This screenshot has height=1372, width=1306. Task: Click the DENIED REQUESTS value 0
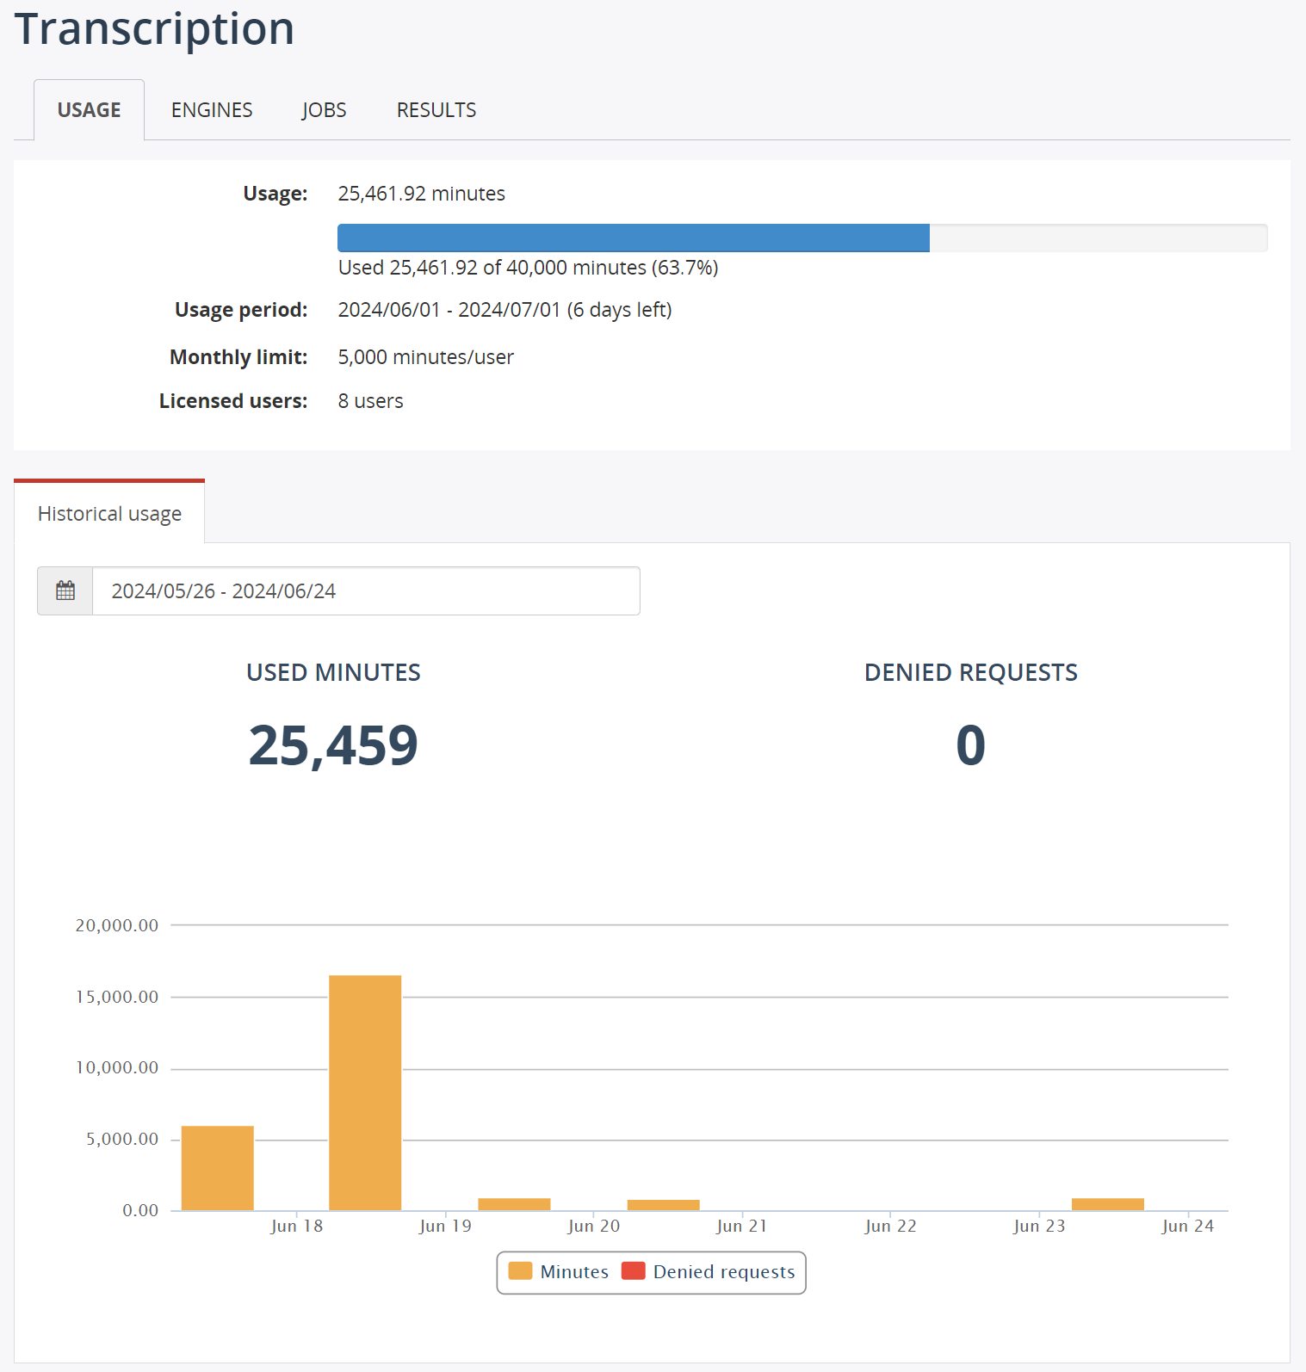pyautogui.click(x=970, y=745)
